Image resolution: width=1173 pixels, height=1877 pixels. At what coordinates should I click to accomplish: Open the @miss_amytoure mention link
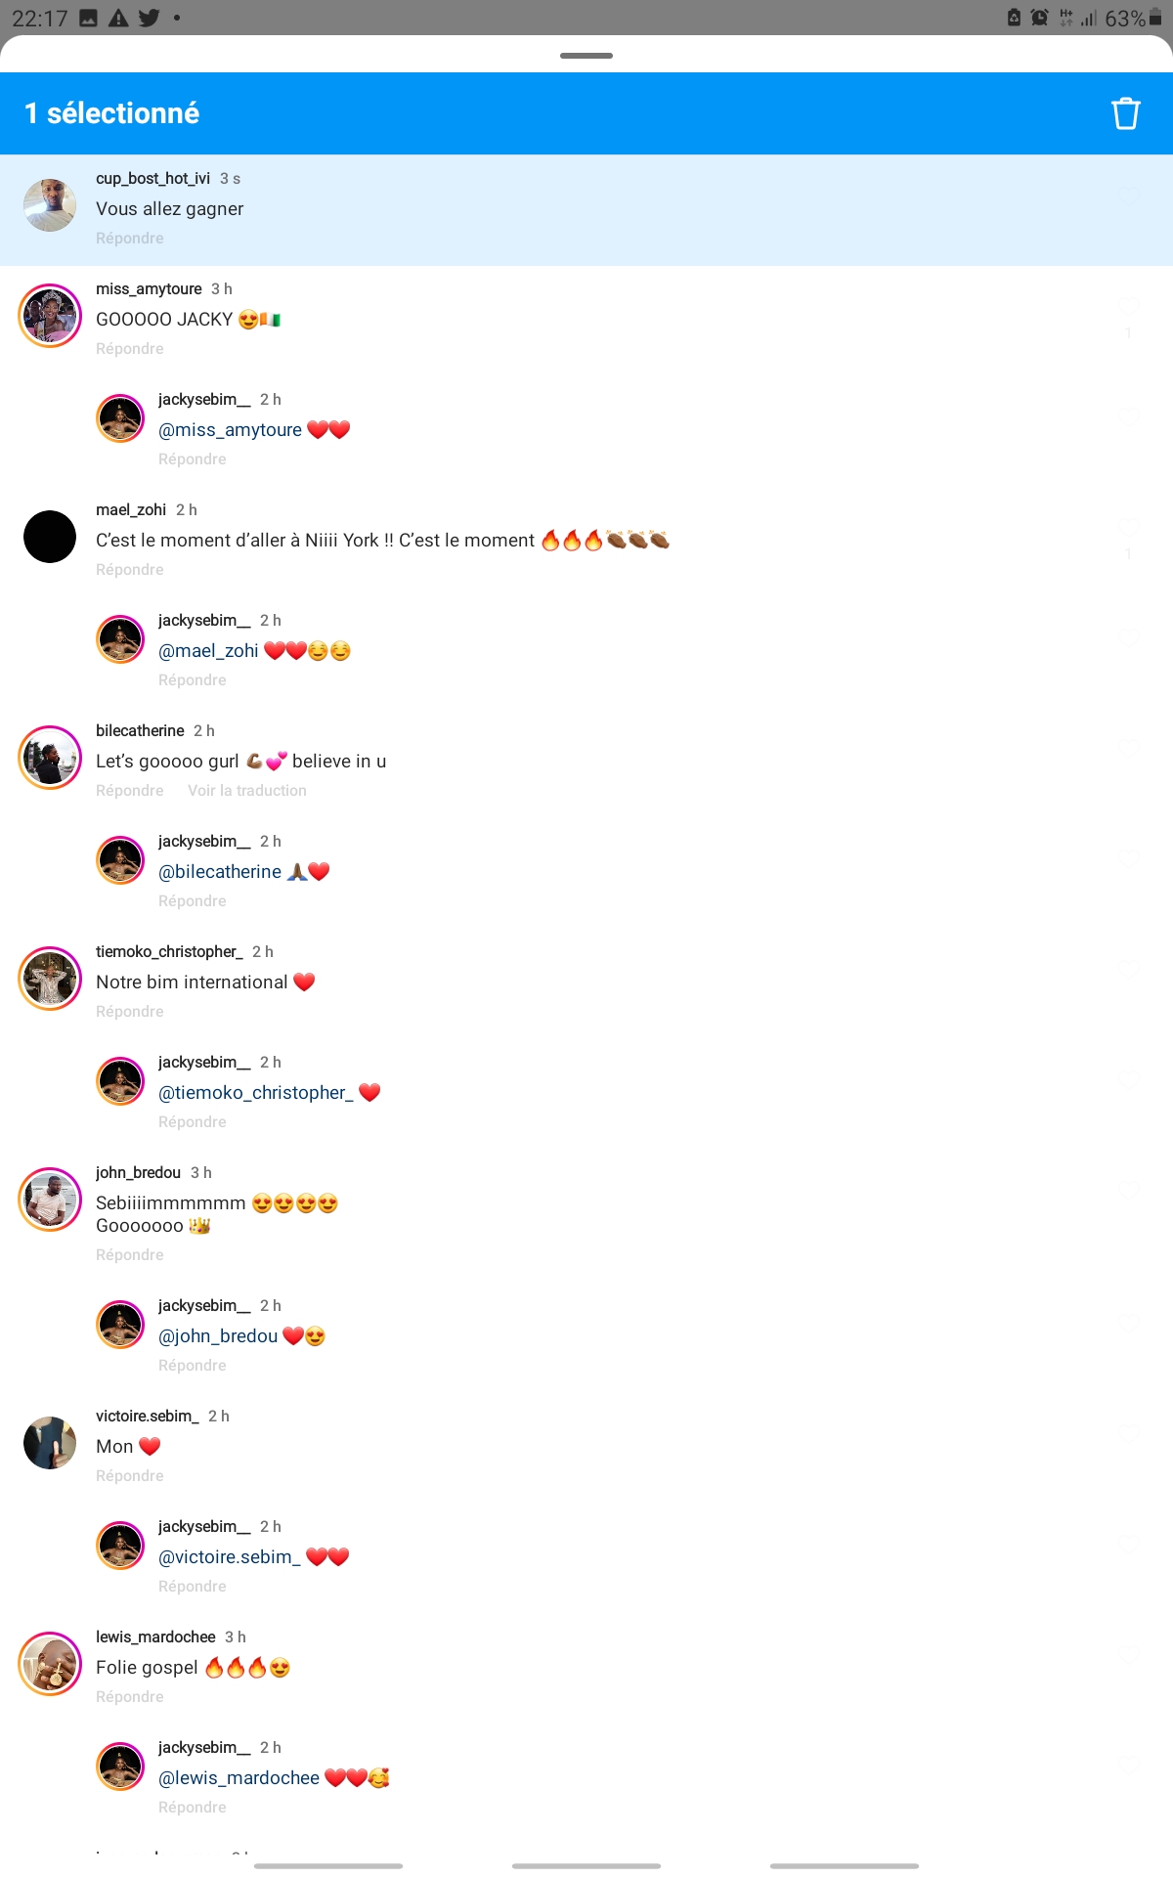(230, 430)
